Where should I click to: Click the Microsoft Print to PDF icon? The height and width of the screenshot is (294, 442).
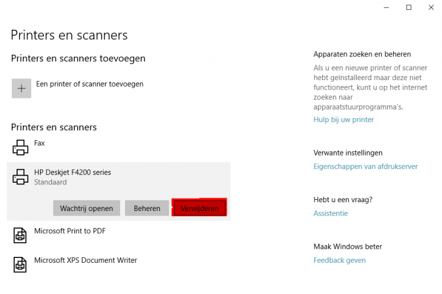point(20,235)
